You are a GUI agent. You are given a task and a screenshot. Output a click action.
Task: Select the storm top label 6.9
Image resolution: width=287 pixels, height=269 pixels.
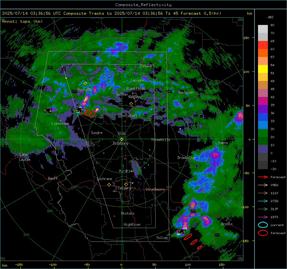click(79, 110)
